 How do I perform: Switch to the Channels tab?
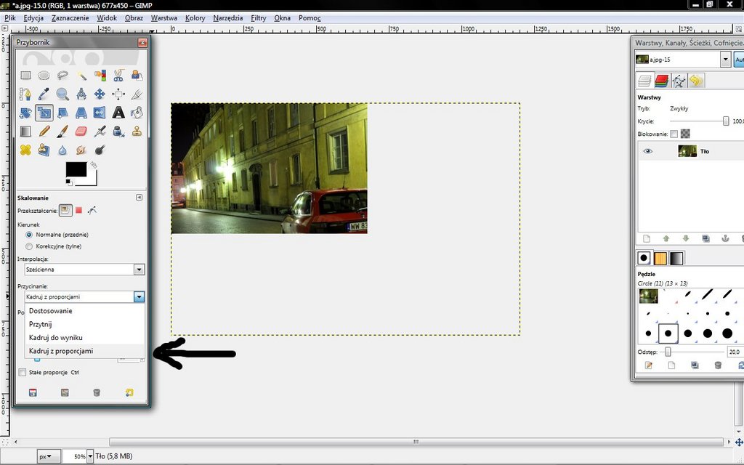point(661,81)
